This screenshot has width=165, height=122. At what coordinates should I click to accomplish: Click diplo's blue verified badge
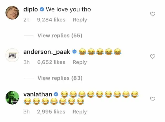[42, 9]
